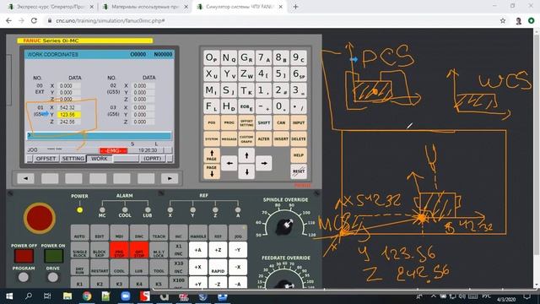This screenshot has width=540, height=304.
Task: Click the cursor right arrow key
Action: (x=264, y=163)
